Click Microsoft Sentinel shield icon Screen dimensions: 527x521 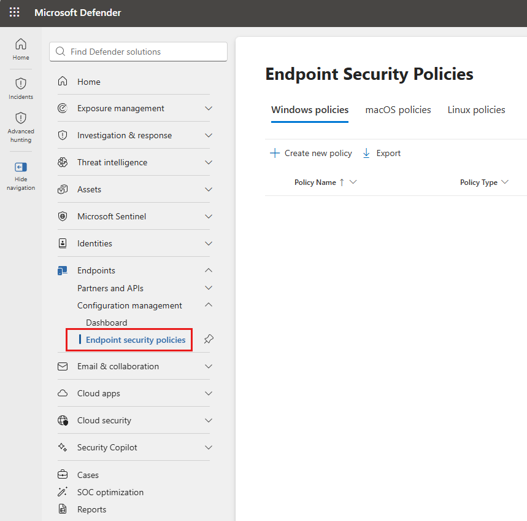(x=63, y=216)
